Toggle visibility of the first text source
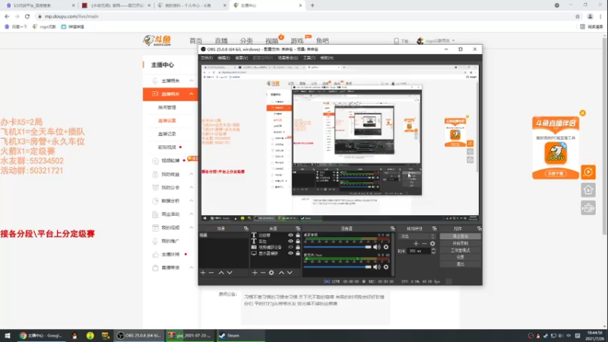 click(x=290, y=235)
